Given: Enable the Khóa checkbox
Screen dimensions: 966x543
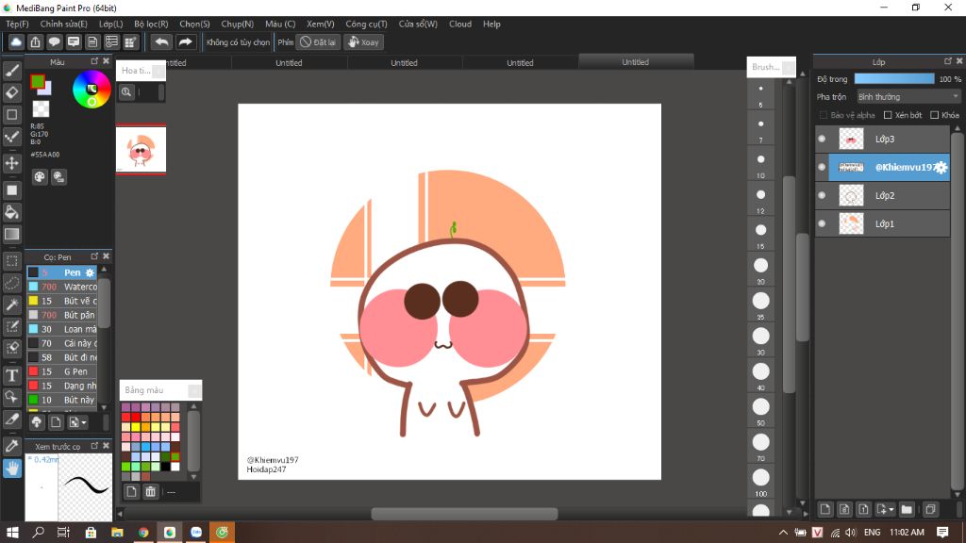Looking at the screenshot, I should click(935, 115).
